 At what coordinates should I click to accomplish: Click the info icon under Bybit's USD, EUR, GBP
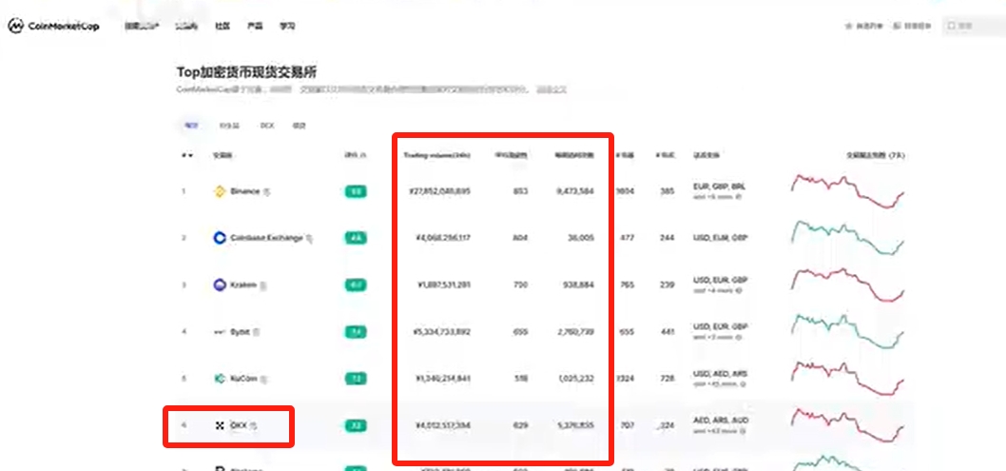pos(739,338)
